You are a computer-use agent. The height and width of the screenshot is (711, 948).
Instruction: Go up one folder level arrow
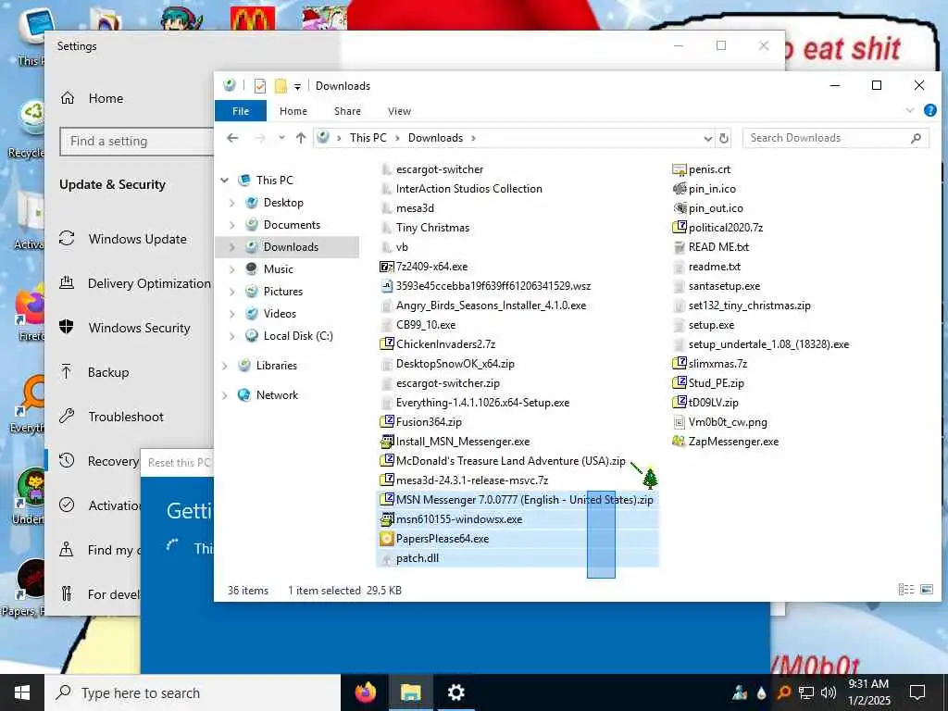(x=301, y=139)
